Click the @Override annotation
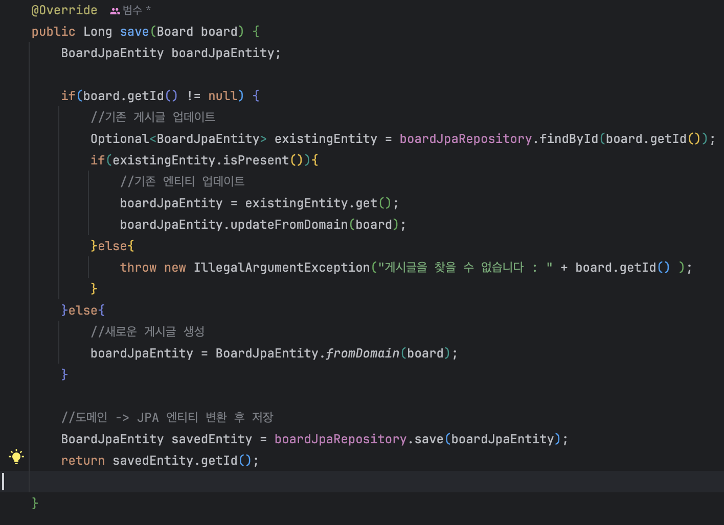The width and height of the screenshot is (724, 525). 64,10
